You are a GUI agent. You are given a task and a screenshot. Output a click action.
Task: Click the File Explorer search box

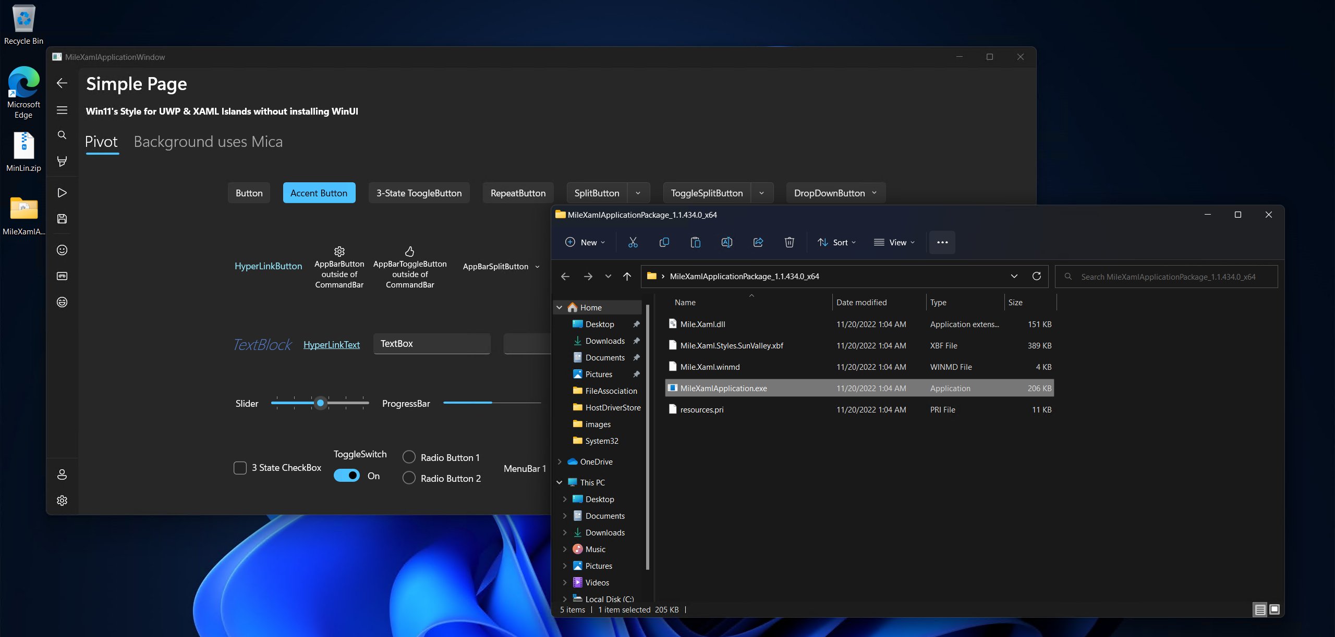(x=1167, y=277)
